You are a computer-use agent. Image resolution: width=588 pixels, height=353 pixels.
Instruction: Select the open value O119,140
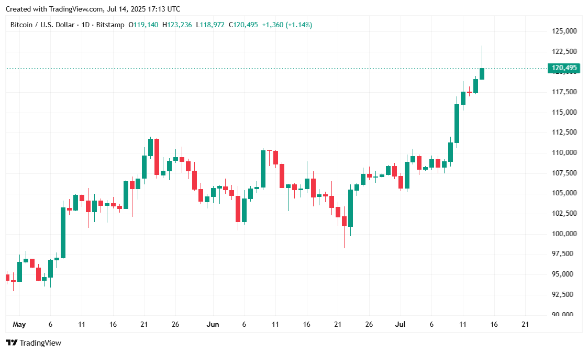[143, 25]
